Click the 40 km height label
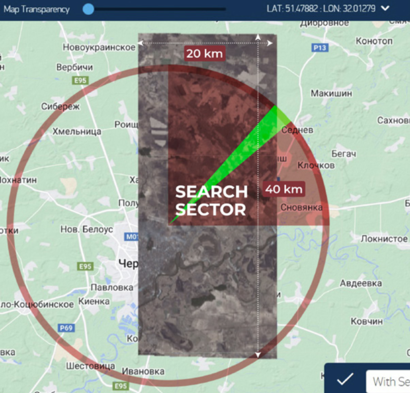Image resolution: width=410 pixels, height=393 pixels. tap(284, 189)
